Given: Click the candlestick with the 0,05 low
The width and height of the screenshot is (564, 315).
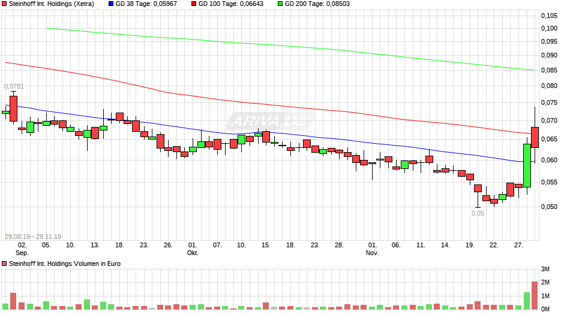Looking at the screenshot, I should [x=478, y=196].
